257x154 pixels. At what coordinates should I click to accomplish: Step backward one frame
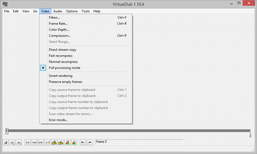(x=34, y=142)
